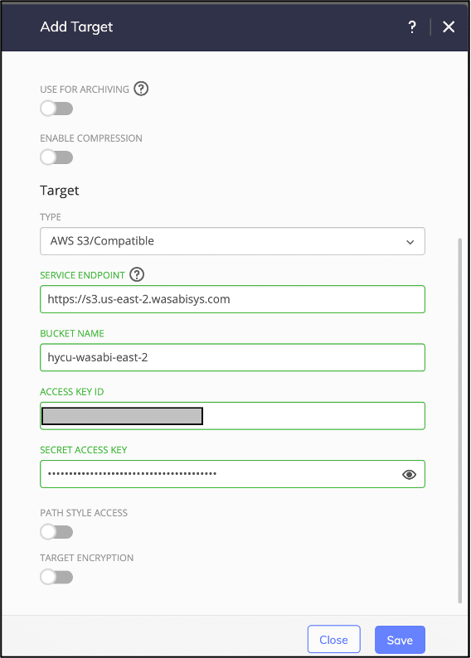Close the Add Target dialog with X
This screenshot has width=471, height=658.
point(449,27)
